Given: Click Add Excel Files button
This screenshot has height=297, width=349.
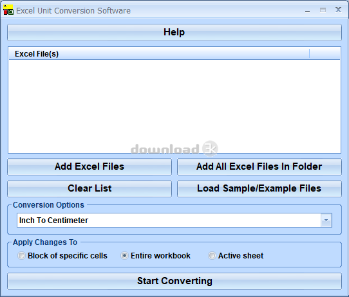Looking at the screenshot, I should (x=90, y=166).
